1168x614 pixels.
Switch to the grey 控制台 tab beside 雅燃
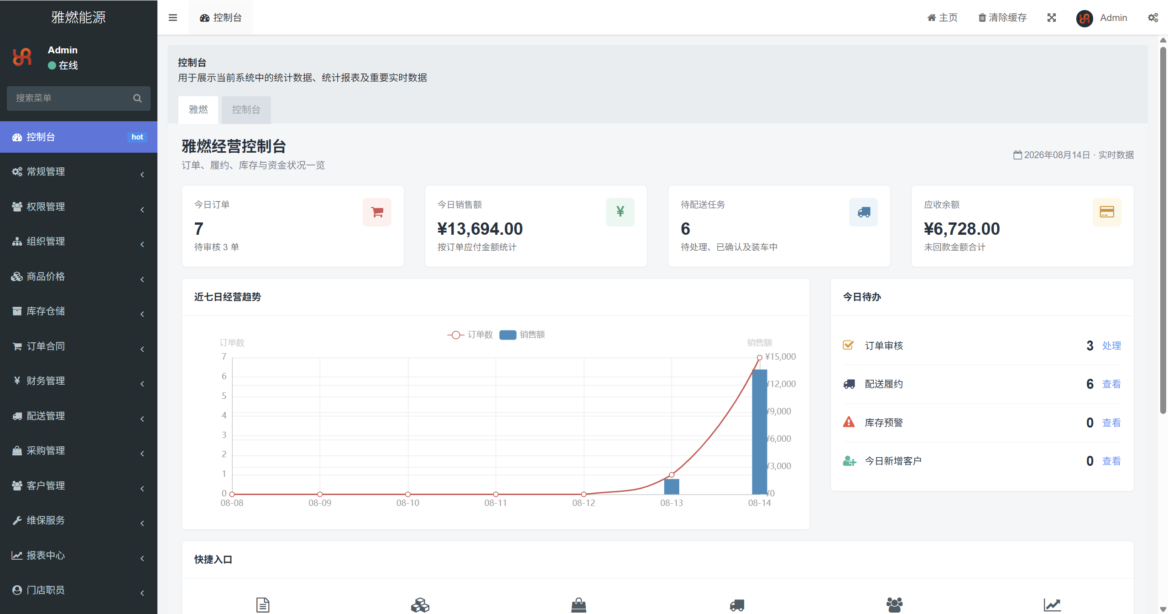[246, 110]
